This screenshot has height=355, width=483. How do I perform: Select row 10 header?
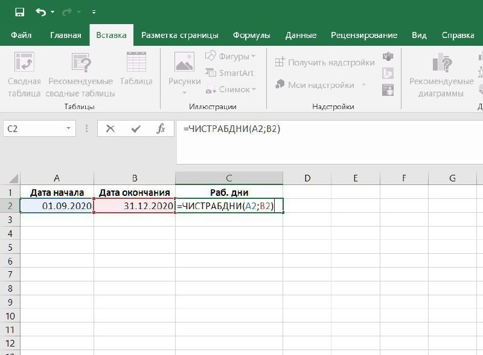(10, 316)
